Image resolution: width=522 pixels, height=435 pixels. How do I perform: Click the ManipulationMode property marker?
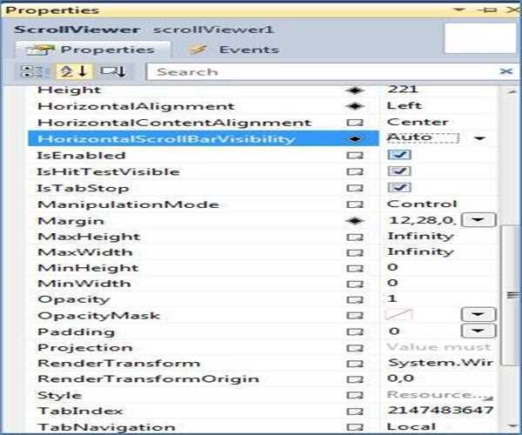pyautogui.click(x=355, y=204)
